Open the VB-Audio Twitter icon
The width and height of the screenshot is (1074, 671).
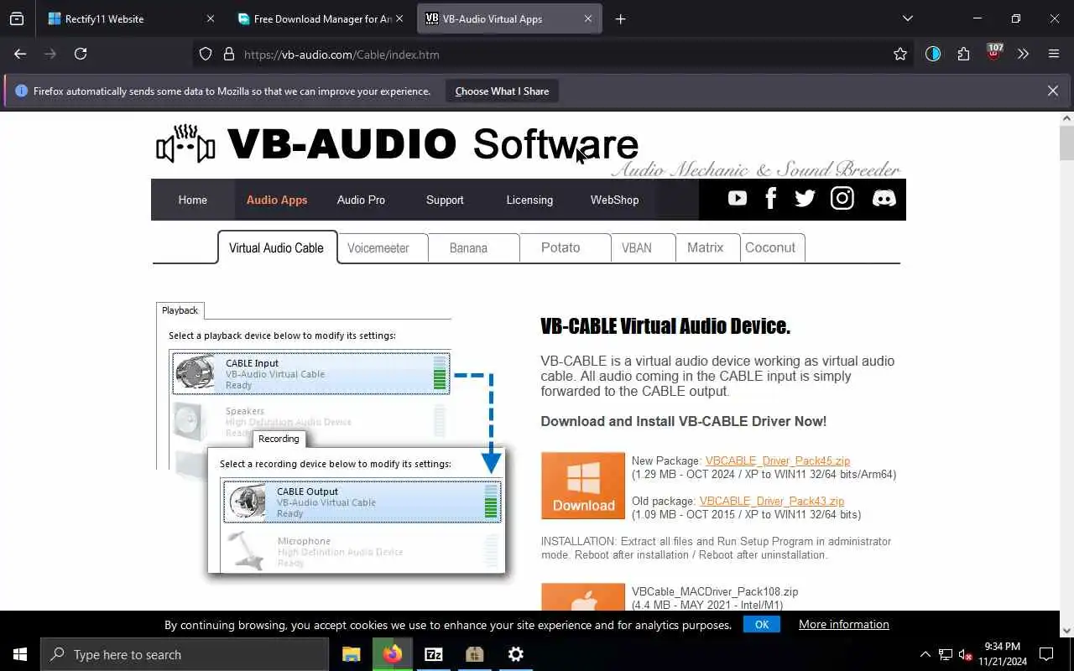point(805,199)
